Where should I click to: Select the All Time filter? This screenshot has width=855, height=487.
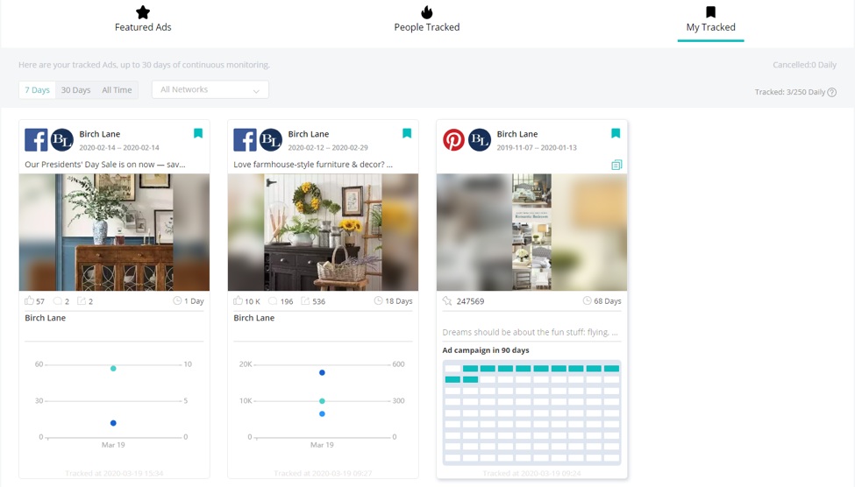click(x=117, y=90)
